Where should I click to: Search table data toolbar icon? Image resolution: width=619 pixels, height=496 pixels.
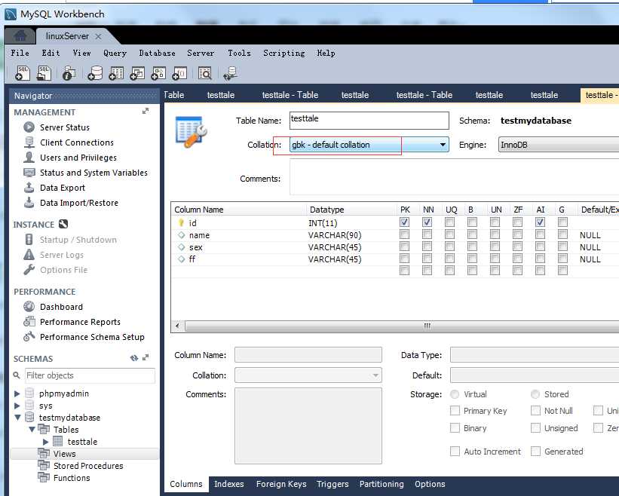click(x=205, y=73)
